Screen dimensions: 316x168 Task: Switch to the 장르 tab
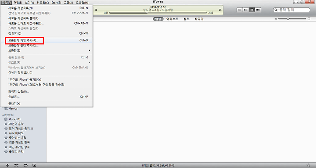coord(187,19)
